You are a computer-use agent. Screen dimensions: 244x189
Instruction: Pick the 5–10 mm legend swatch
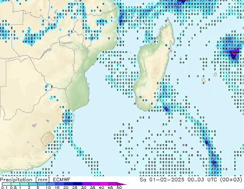pyautogui.click(x=42, y=184)
